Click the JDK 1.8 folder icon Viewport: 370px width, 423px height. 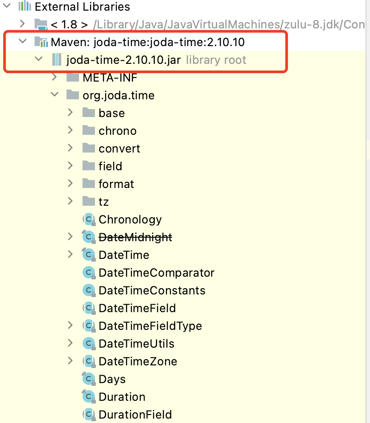pyautogui.click(x=40, y=24)
